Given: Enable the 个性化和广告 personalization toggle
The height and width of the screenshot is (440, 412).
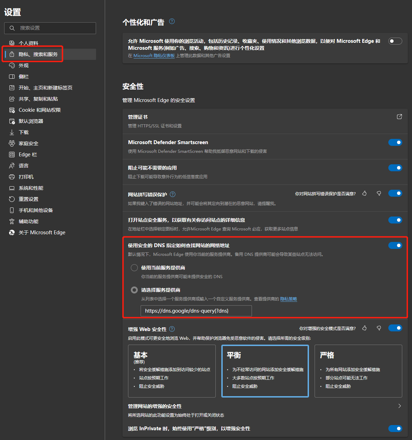Looking at the screenshot, I should [x=395, y=41].
